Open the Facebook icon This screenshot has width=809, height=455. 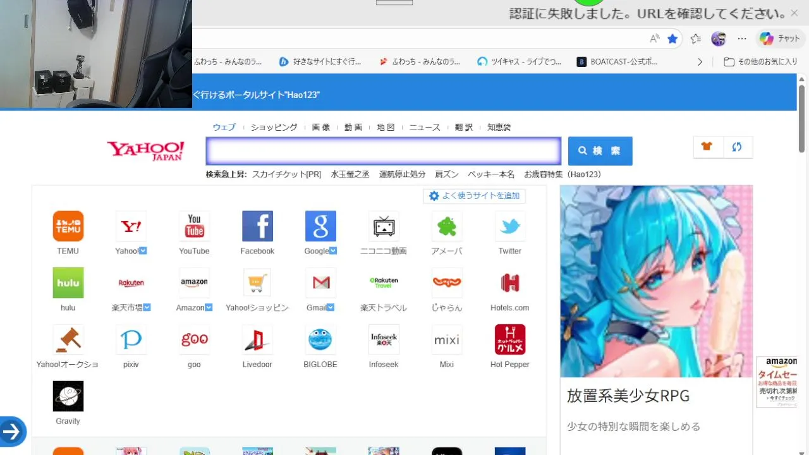coord(257,226)
